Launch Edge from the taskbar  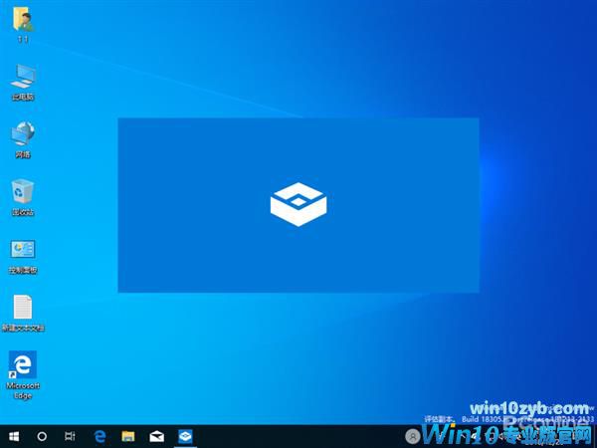point(99,436)
